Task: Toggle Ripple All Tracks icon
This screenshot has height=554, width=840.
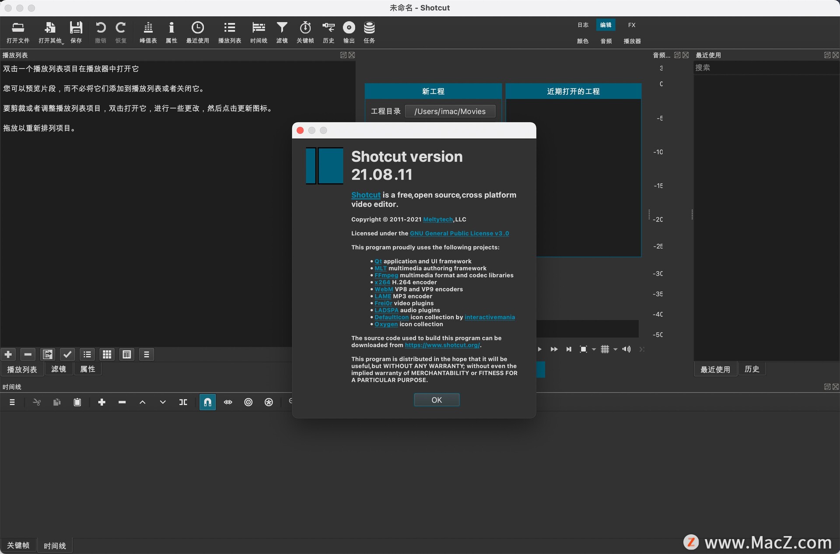Action: [x=269, y=402]
